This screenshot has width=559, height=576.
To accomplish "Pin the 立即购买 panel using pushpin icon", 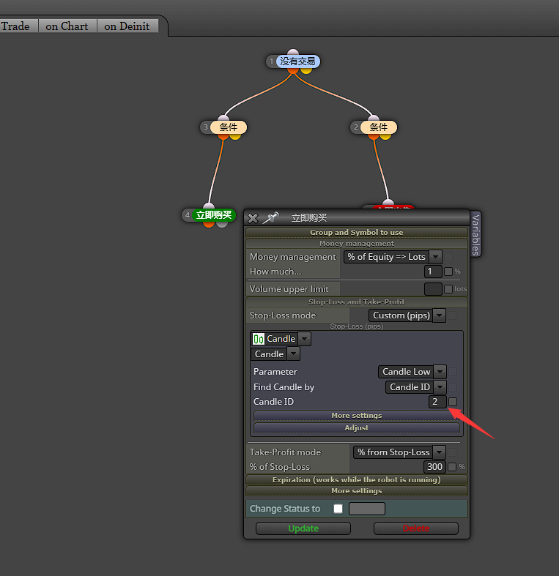I will click(x=270, y=217).
